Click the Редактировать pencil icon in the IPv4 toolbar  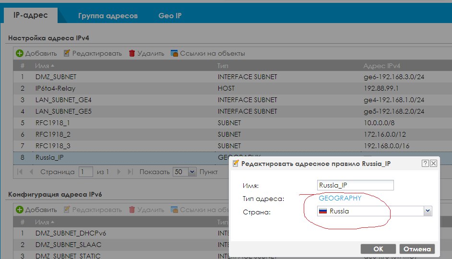pyautogui.click(x=67, y=53)
